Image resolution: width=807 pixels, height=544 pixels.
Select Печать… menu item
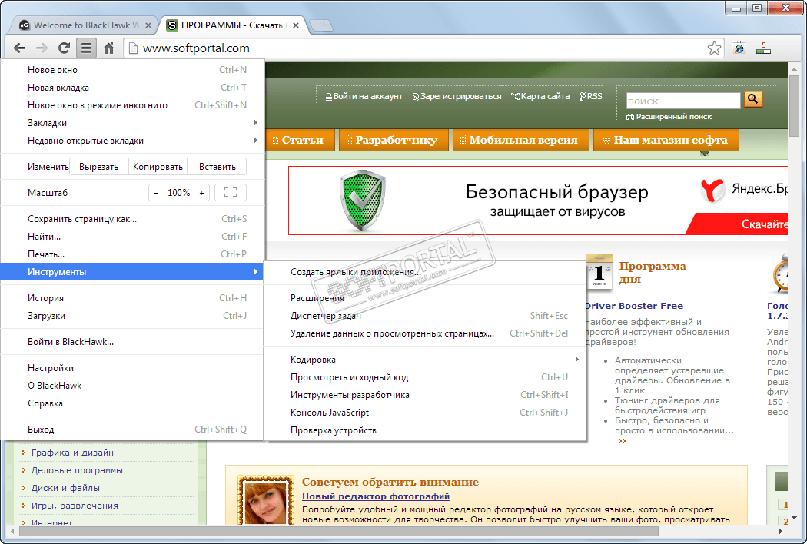tap(131, 254)
